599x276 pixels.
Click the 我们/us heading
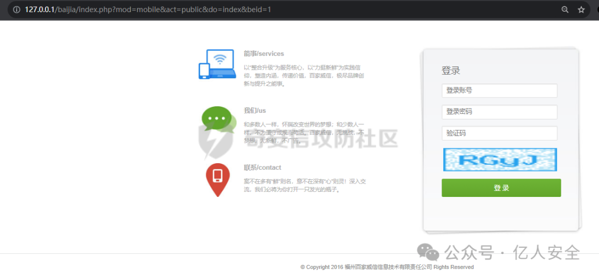255,111
